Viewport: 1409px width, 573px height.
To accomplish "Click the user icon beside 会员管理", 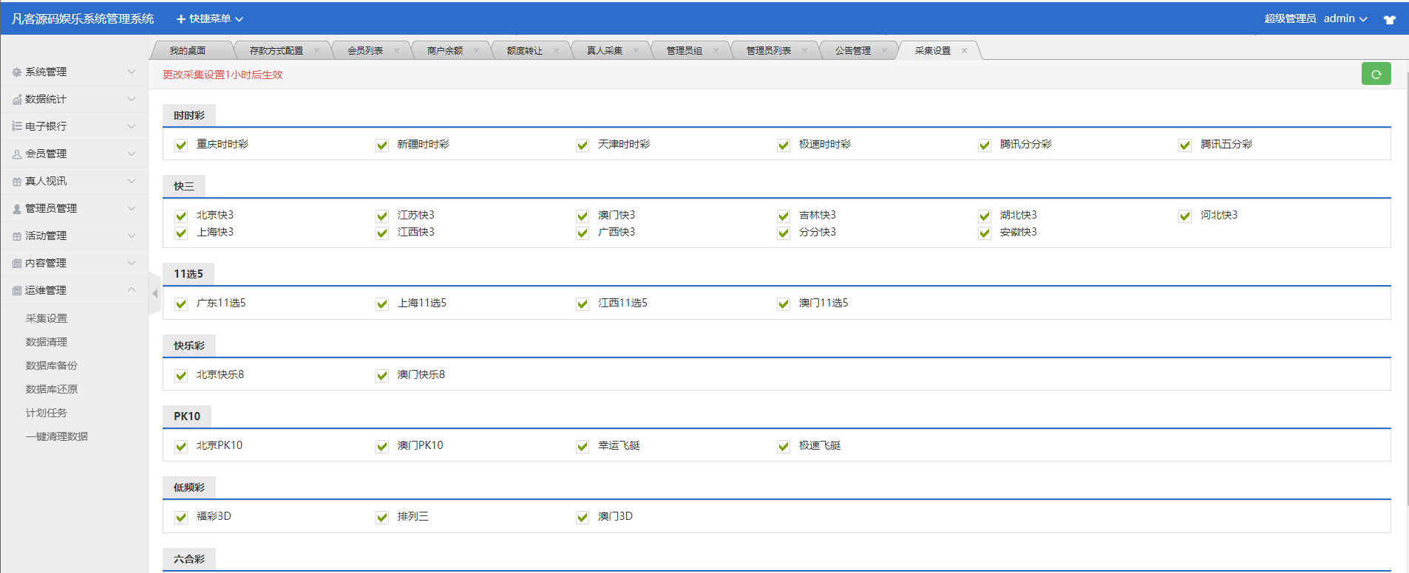I will tap(17, 154).
